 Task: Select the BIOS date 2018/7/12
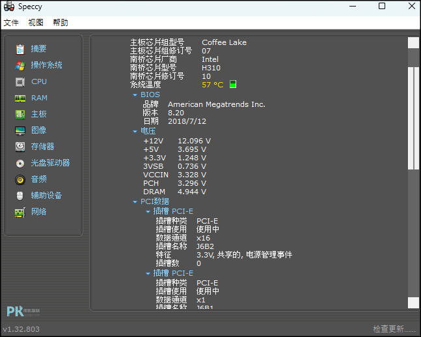187,121
